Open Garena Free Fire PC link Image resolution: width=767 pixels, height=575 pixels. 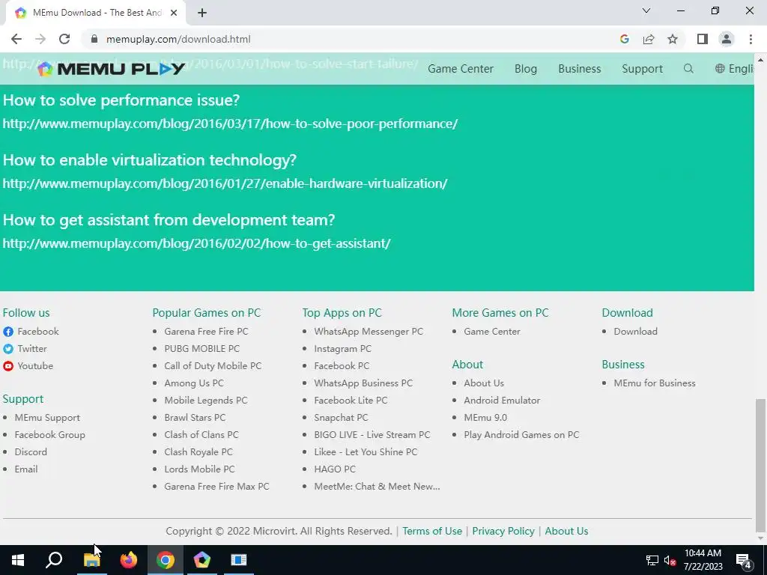[206, 332]
